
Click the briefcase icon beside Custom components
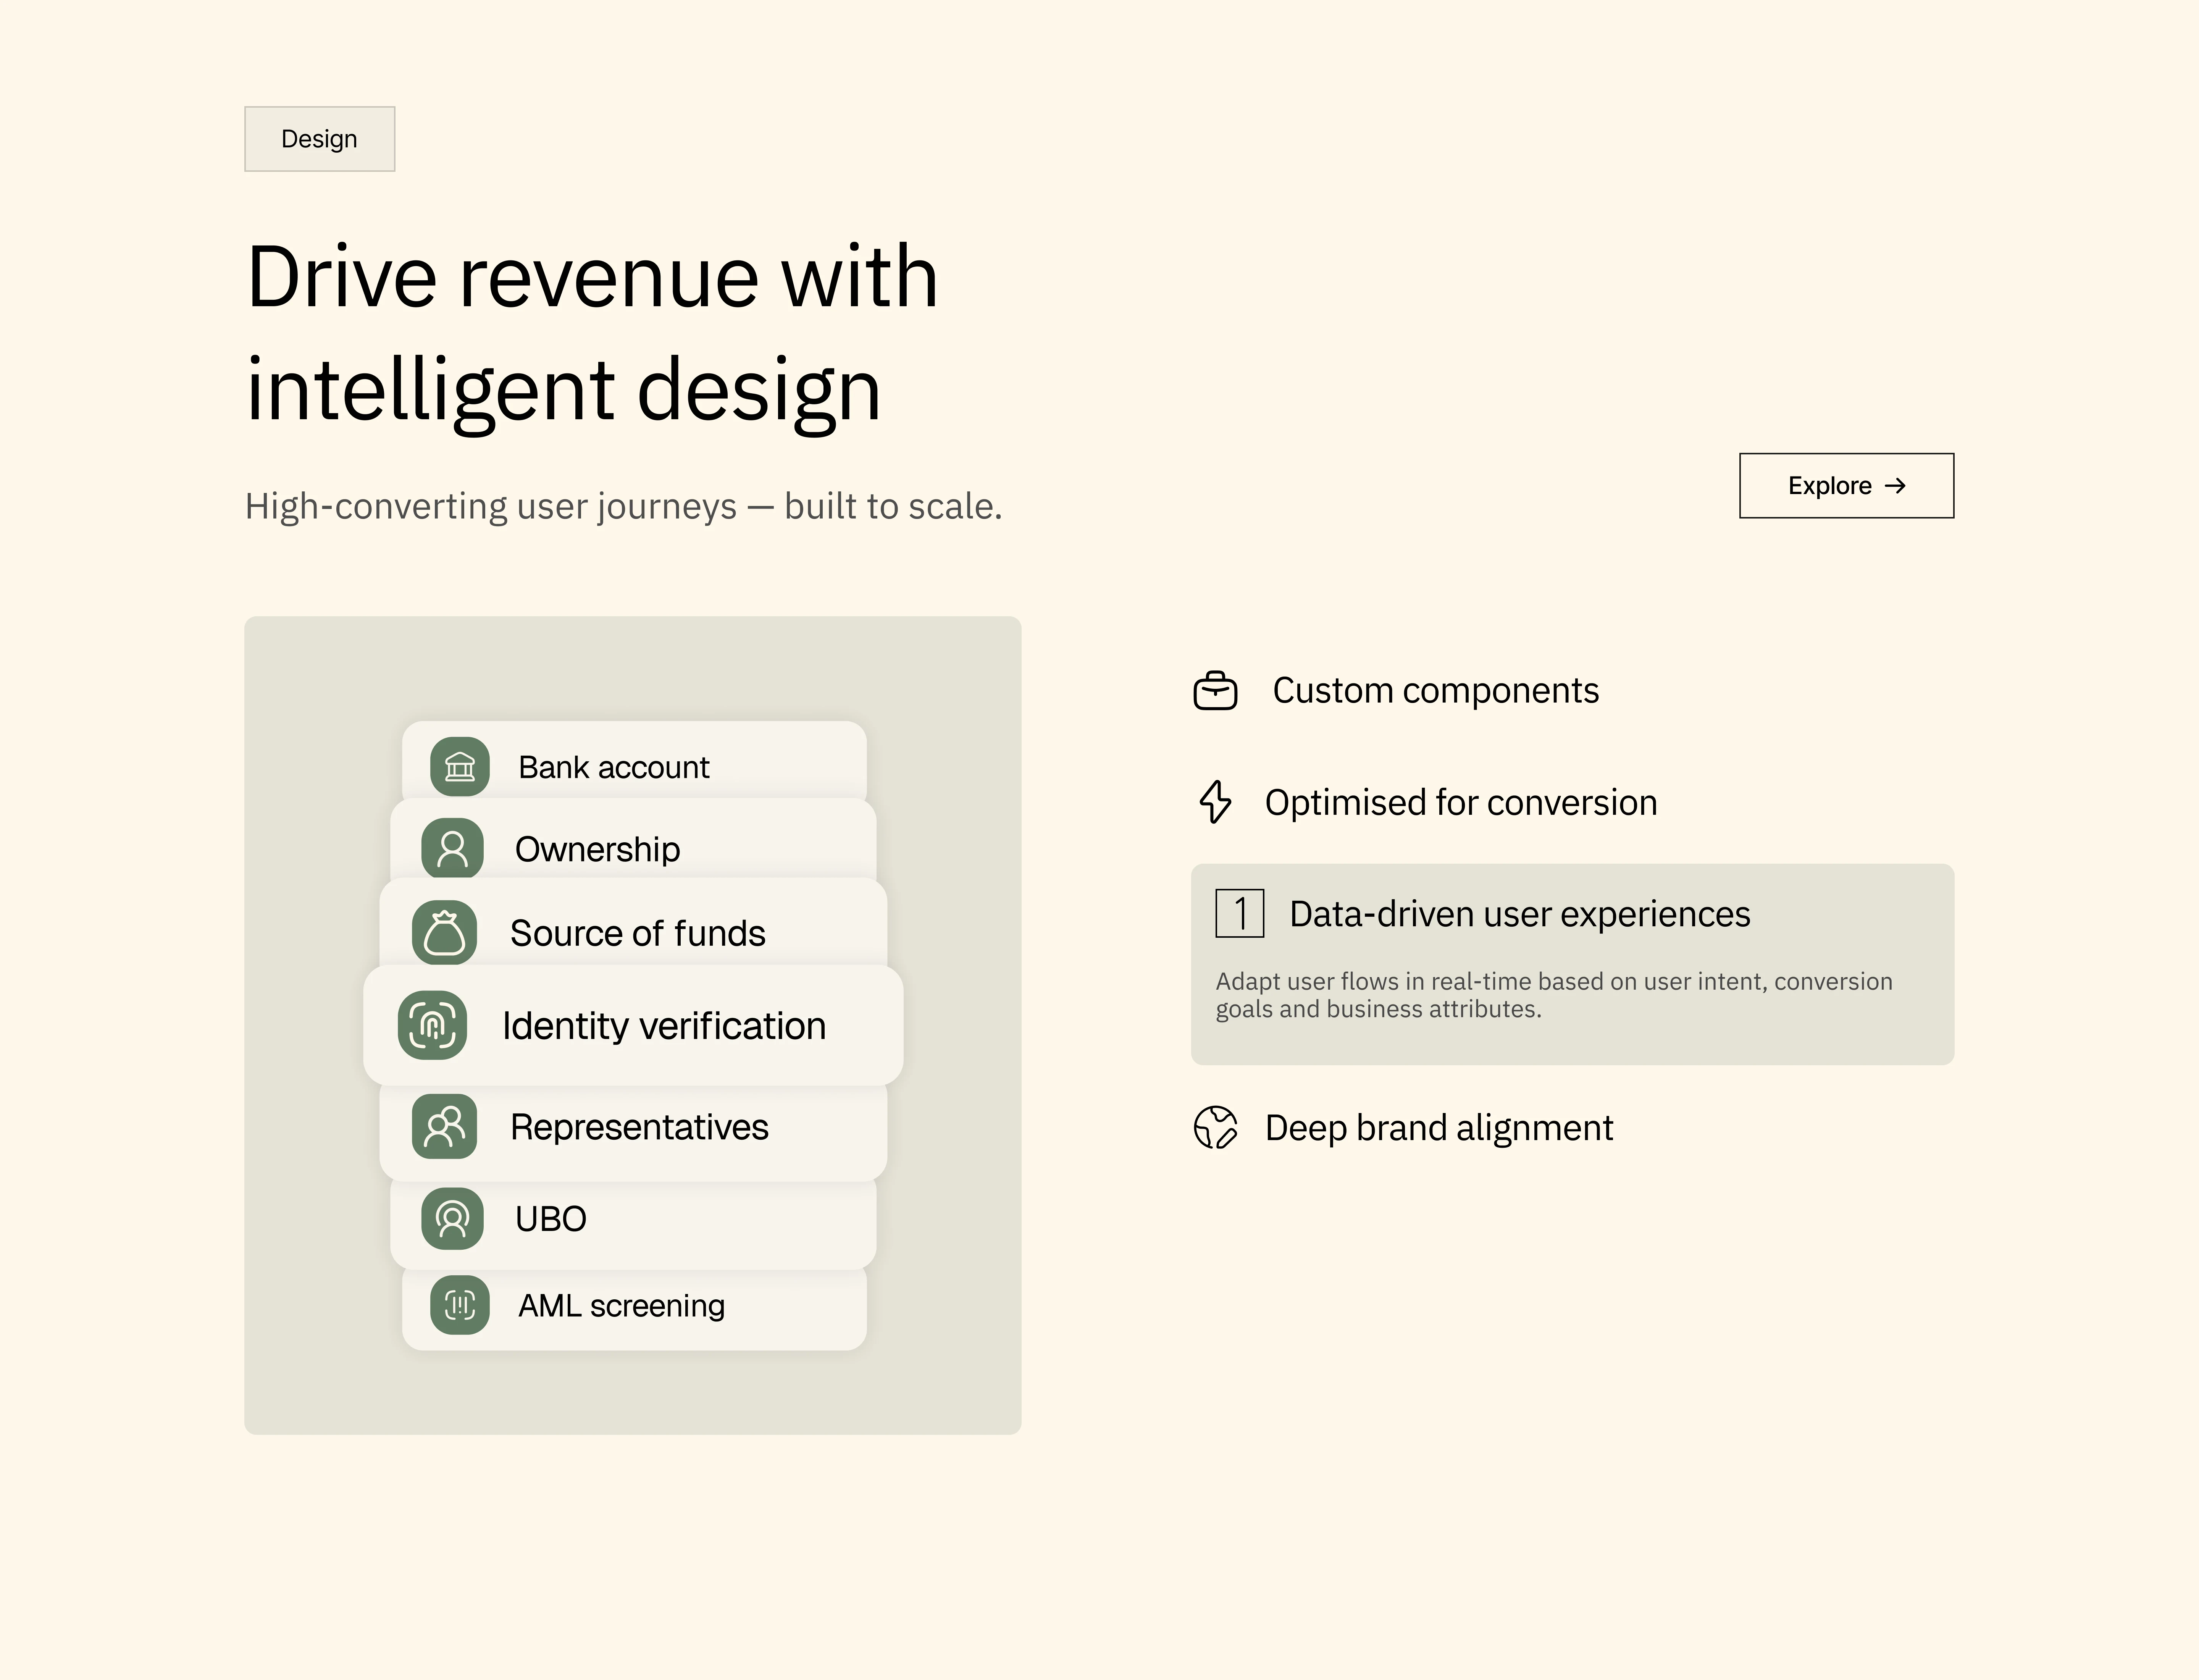pos(1215,691)
